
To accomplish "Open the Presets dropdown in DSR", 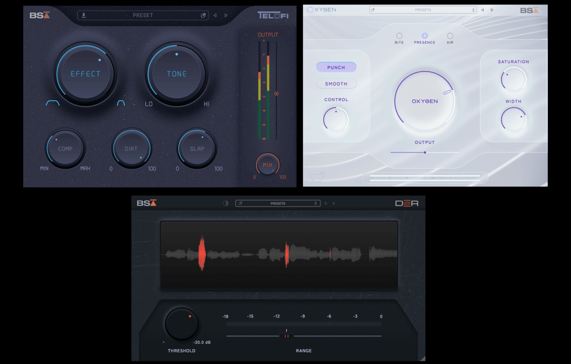I will 278,203.
